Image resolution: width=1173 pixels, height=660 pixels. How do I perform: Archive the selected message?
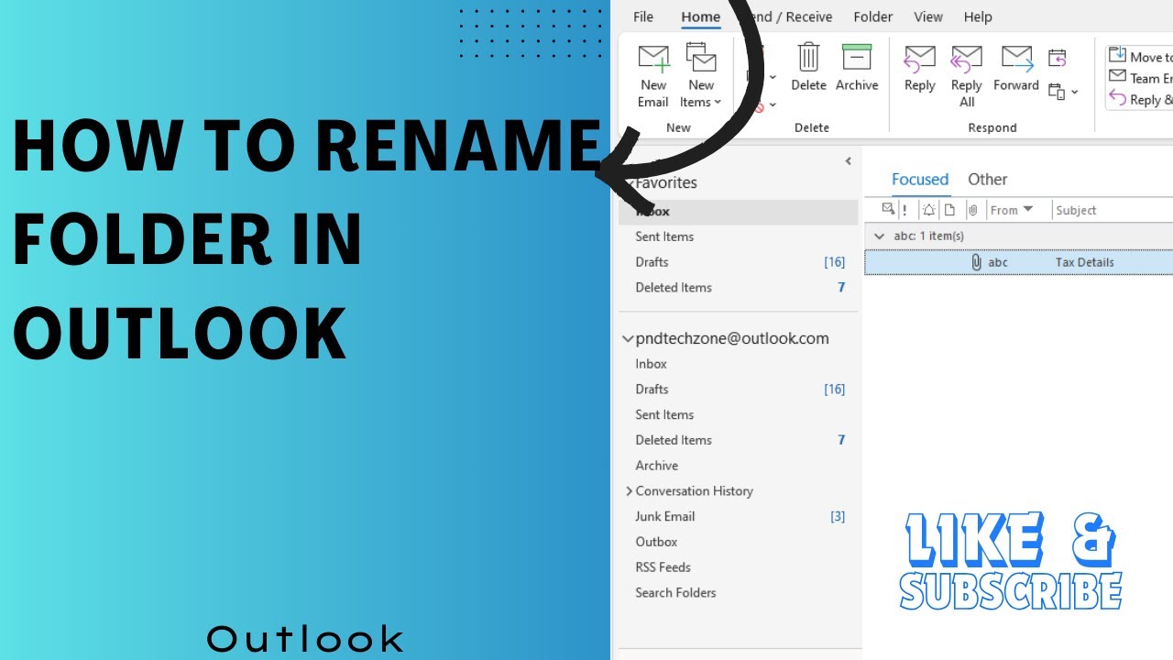click(x=857, y=68)
